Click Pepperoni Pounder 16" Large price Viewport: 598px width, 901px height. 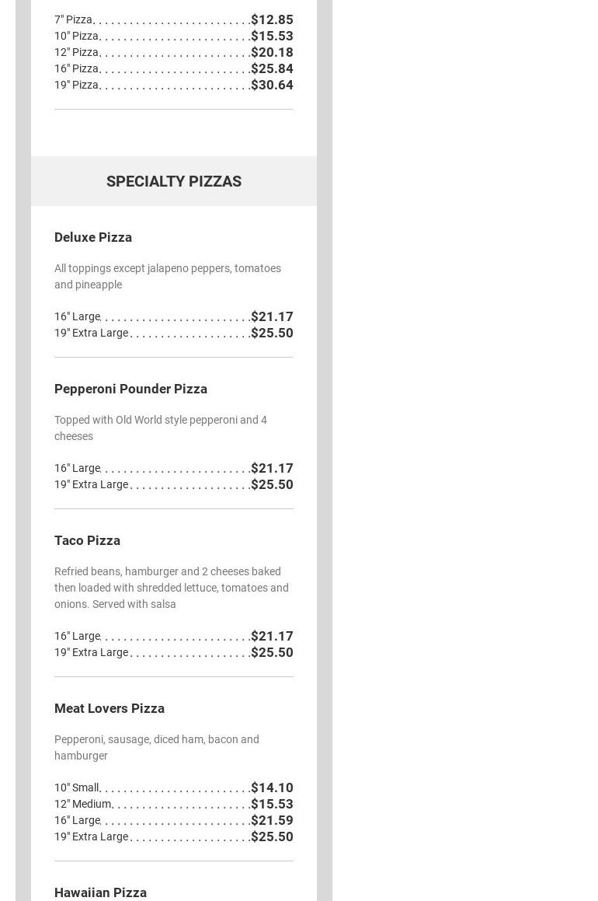click(x=272, y=468)
